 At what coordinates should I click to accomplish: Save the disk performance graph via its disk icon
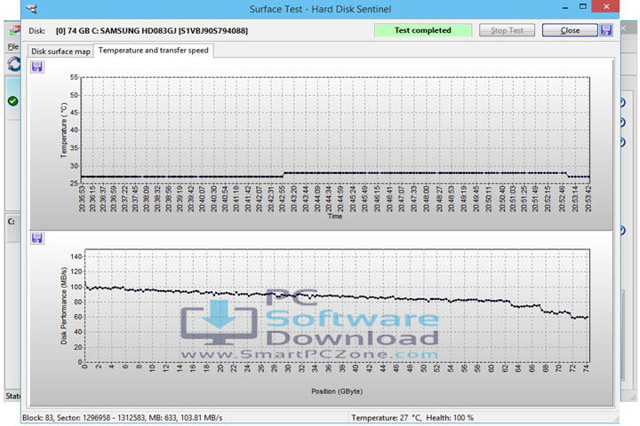37,238
